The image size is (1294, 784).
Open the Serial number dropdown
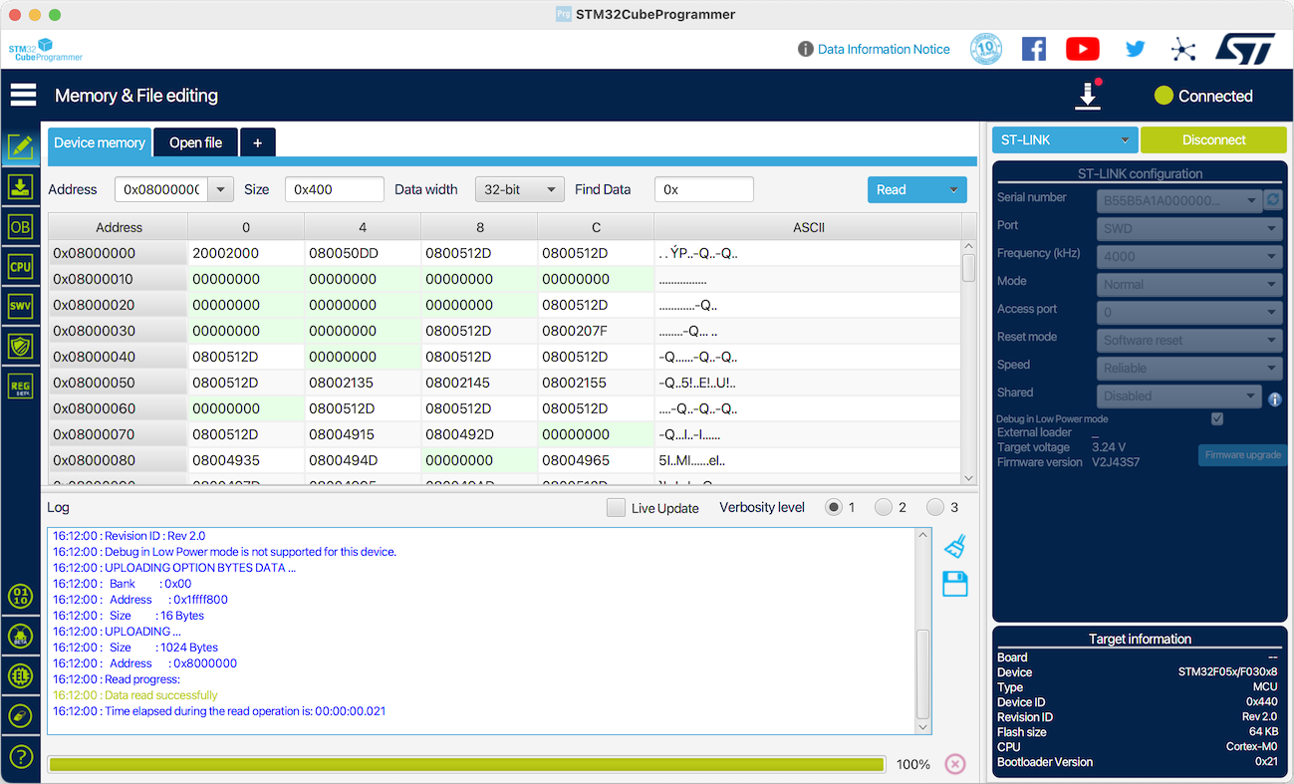(x=1179, y=200)
